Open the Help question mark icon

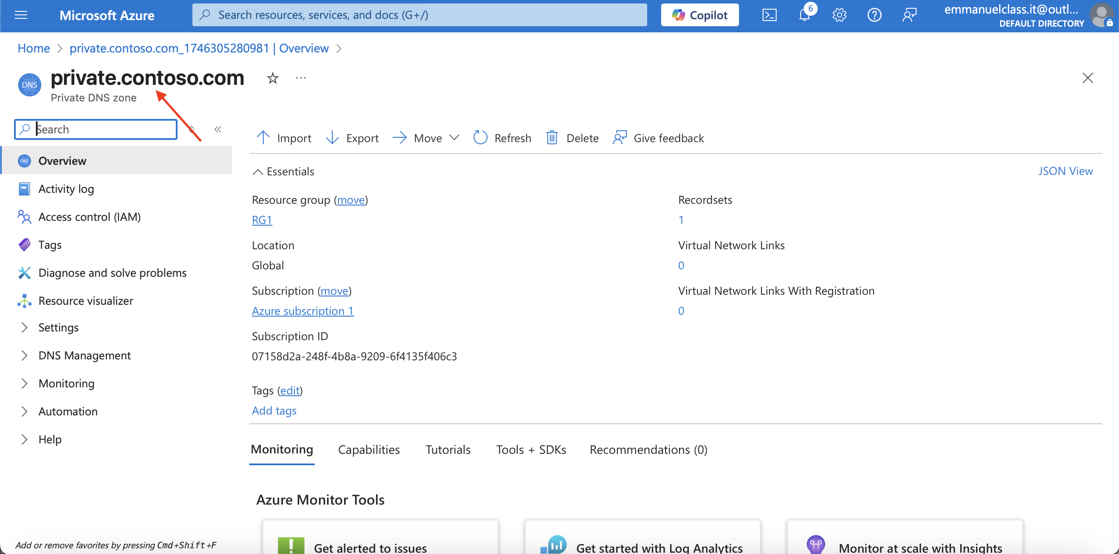click(x=874, y=15)
